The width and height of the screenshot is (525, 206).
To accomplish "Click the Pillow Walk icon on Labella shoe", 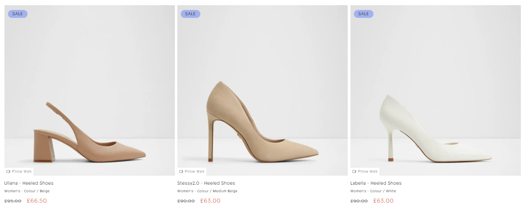I will coord(354,172).
